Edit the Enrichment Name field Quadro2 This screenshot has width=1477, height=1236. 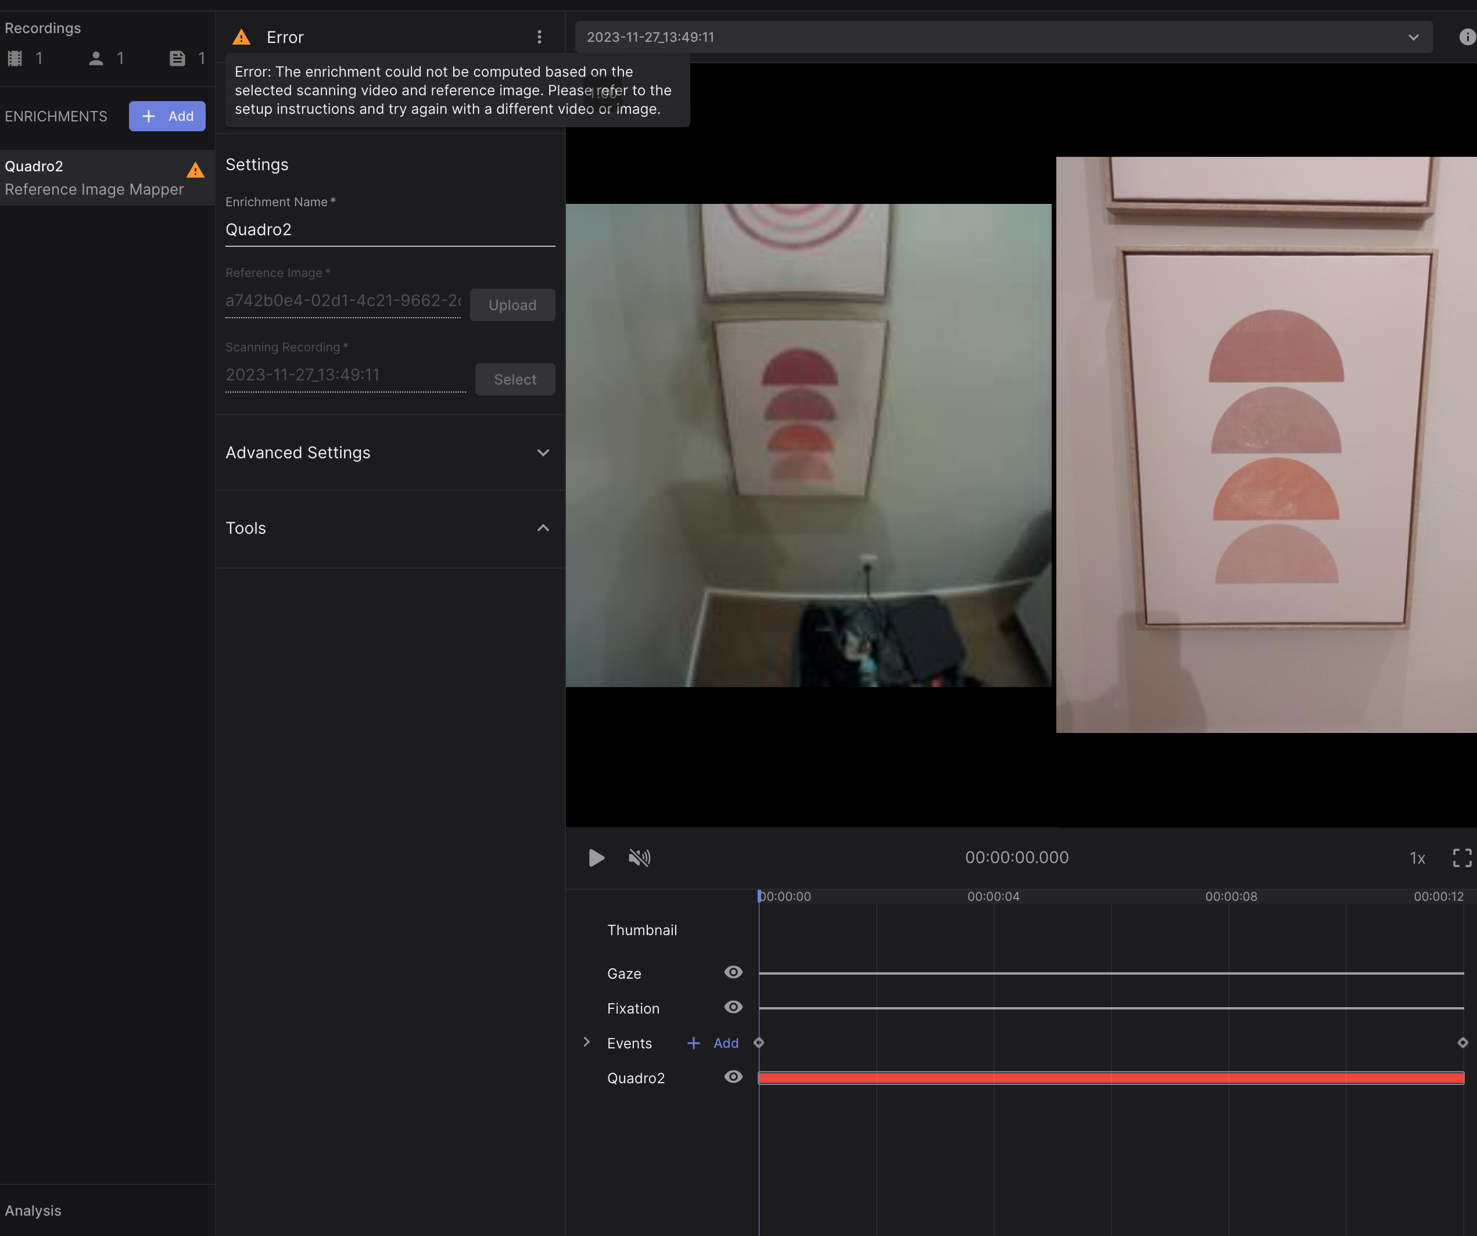[x=390, y=230]
